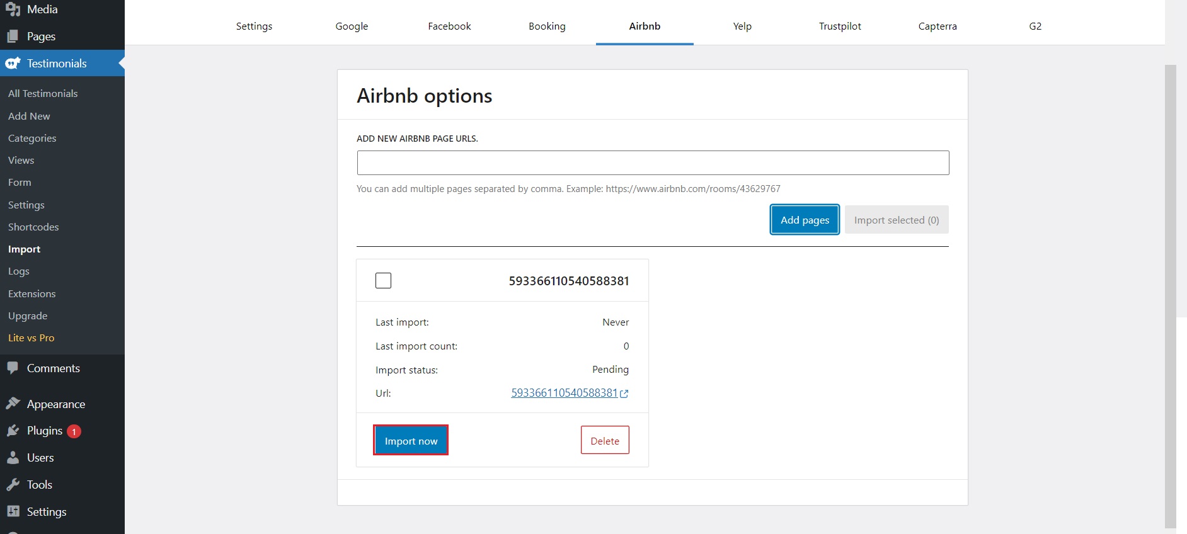This screenshot has height=534, width=1187.
Task: Open the Testimonials menu label
Action: [x=57, y=64]
